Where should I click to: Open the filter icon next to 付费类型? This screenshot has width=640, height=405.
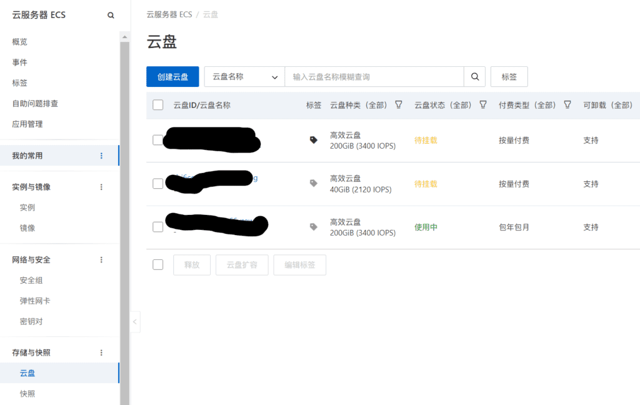coord(567,105)
